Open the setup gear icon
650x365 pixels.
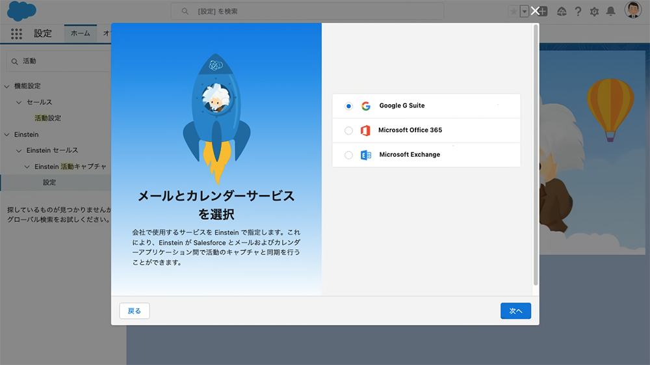595,11
